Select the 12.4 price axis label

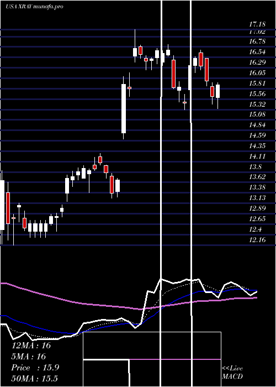click(255, 229)
